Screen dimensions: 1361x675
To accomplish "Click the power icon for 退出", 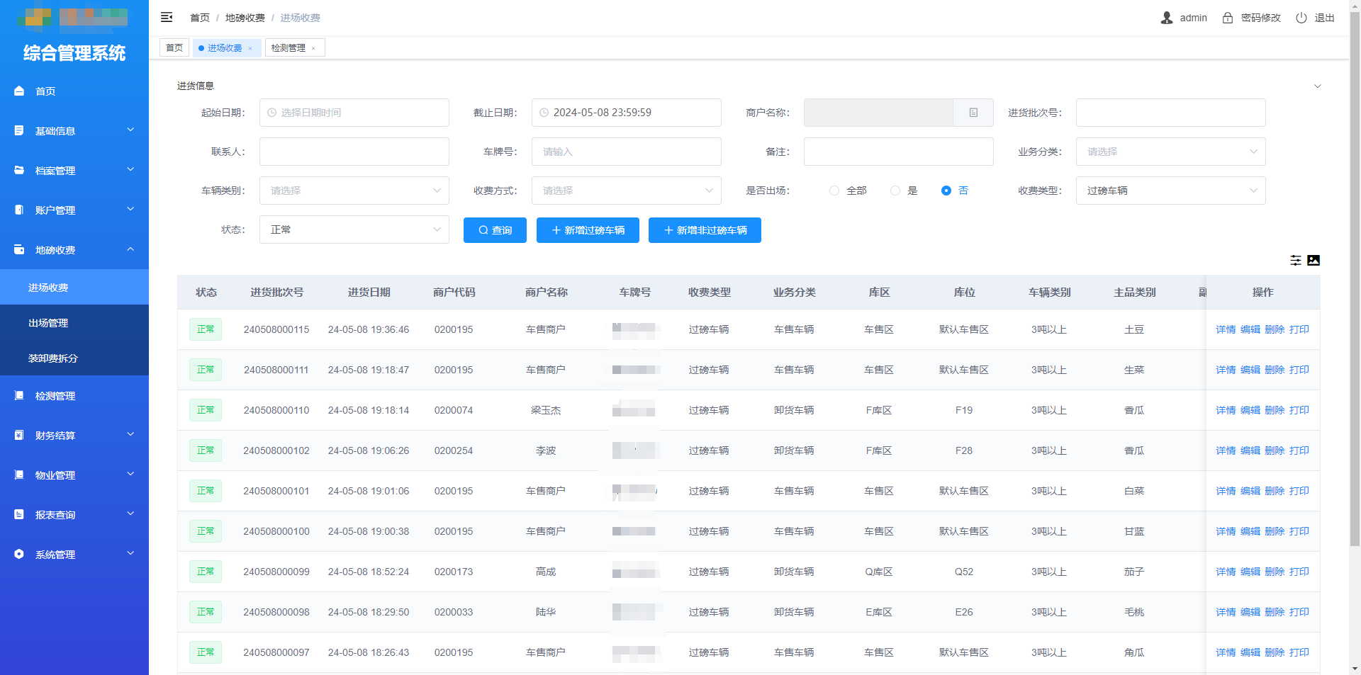I will [1301, 18].
